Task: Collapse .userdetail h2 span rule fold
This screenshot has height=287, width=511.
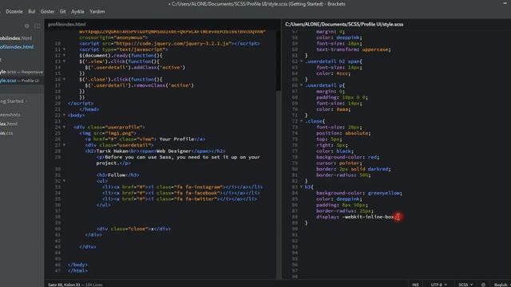Action: coord(302,61)
